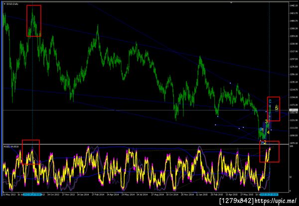
Task: Open the GOLD,Daily chart dropdown triangle
Action: pyautogui.click(x=5, y=4)
